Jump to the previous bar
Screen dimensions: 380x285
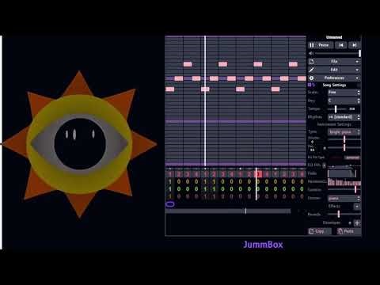341,45
